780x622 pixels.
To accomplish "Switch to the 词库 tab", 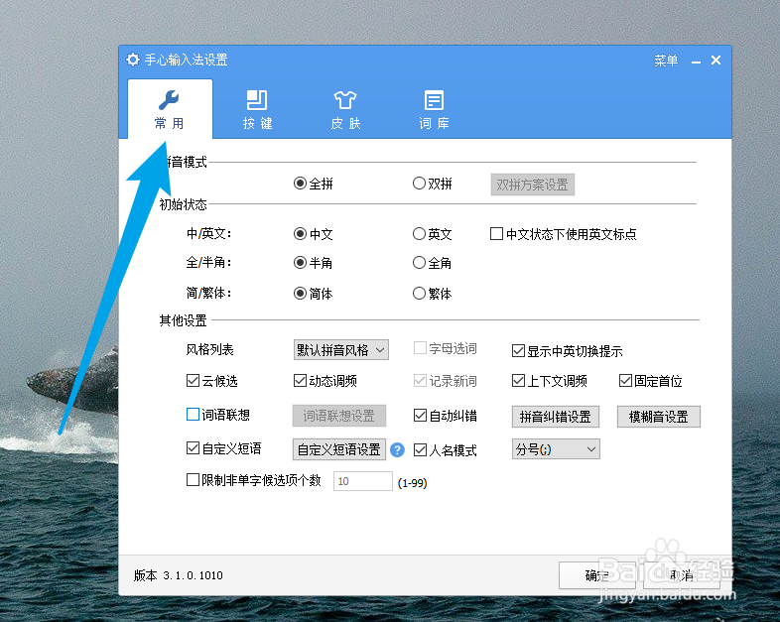I will coord(434,110).
